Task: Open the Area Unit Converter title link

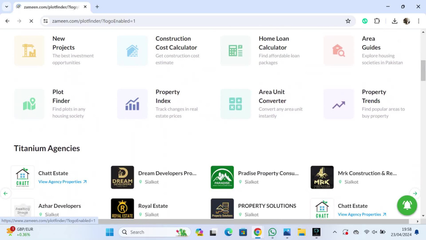Action: click(x=272, y=96)
